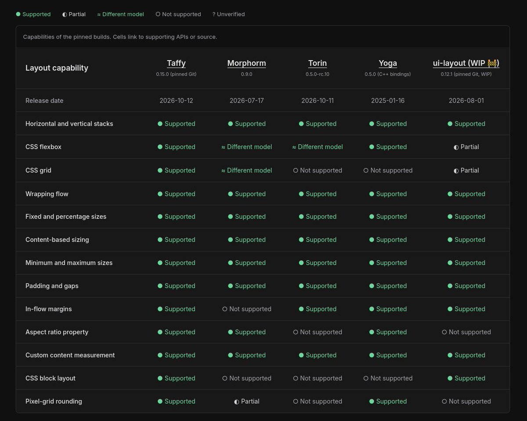This screenshot has width=527, height=421.
Task: Click Yoga's Custom content measurement Supported cell
Action: click(388, 355)
